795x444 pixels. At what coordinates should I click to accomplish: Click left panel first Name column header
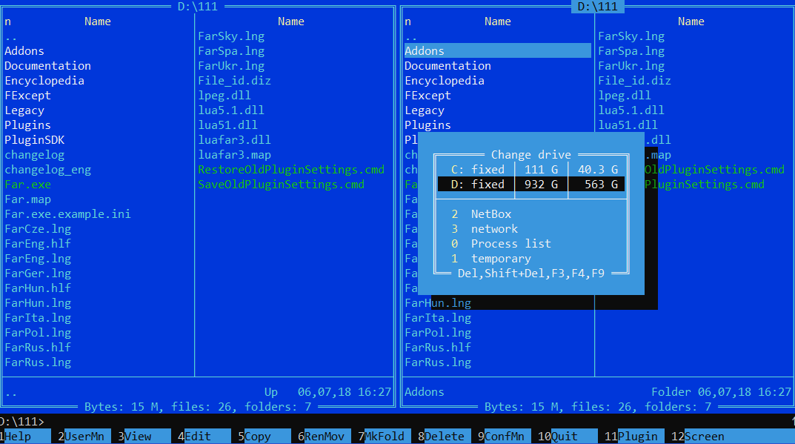[97, 21]
